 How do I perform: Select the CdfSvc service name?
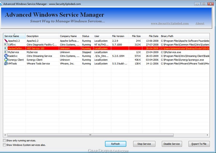pos(12,45)
